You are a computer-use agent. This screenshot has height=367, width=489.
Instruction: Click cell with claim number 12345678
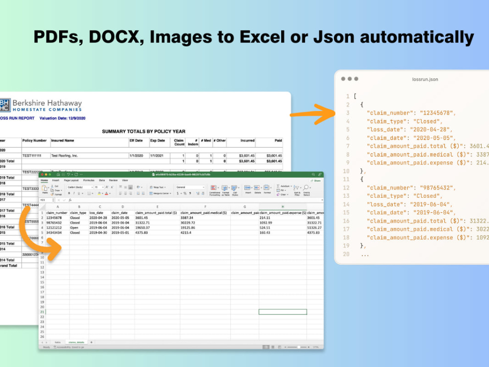point(57,218)
